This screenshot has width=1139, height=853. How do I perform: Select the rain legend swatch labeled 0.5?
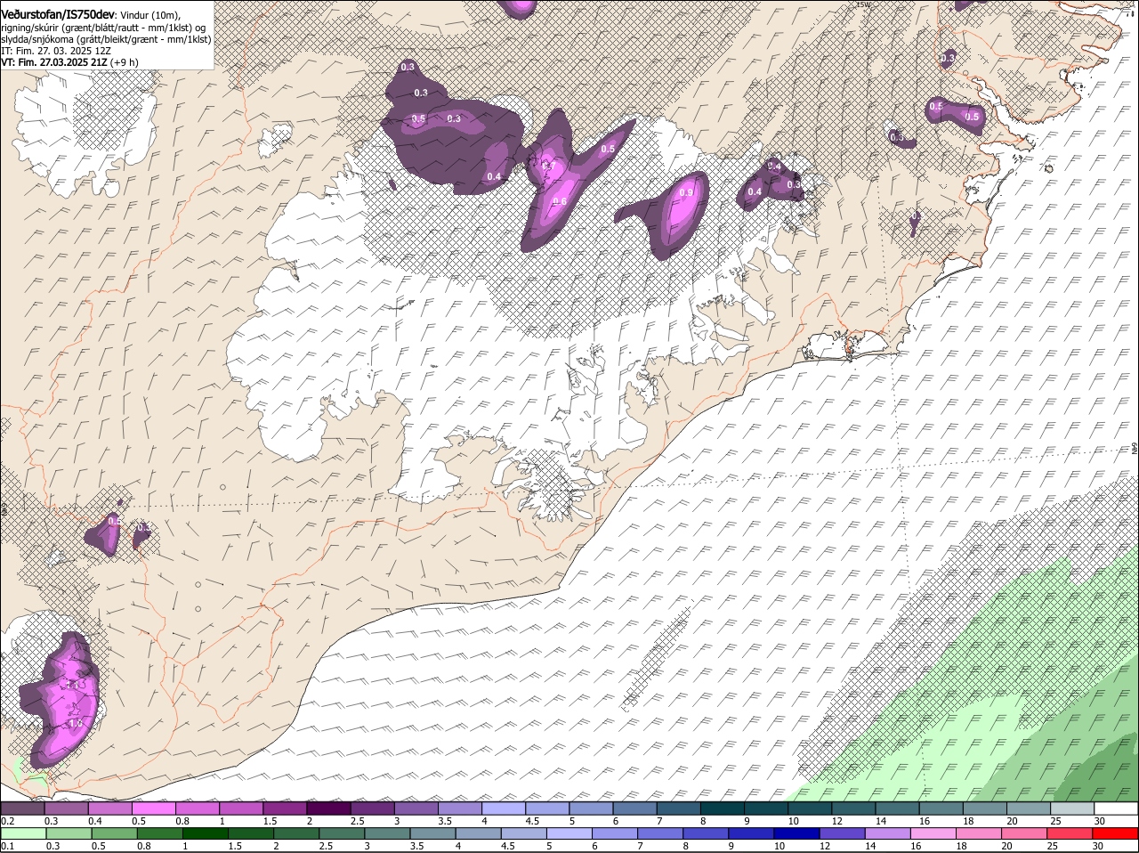click(x=114, y=833)
